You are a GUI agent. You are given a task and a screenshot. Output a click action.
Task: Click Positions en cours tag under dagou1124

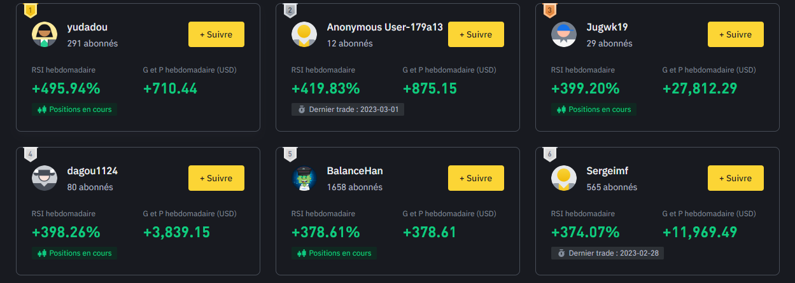pyautogui.click(x=74, y=253)
